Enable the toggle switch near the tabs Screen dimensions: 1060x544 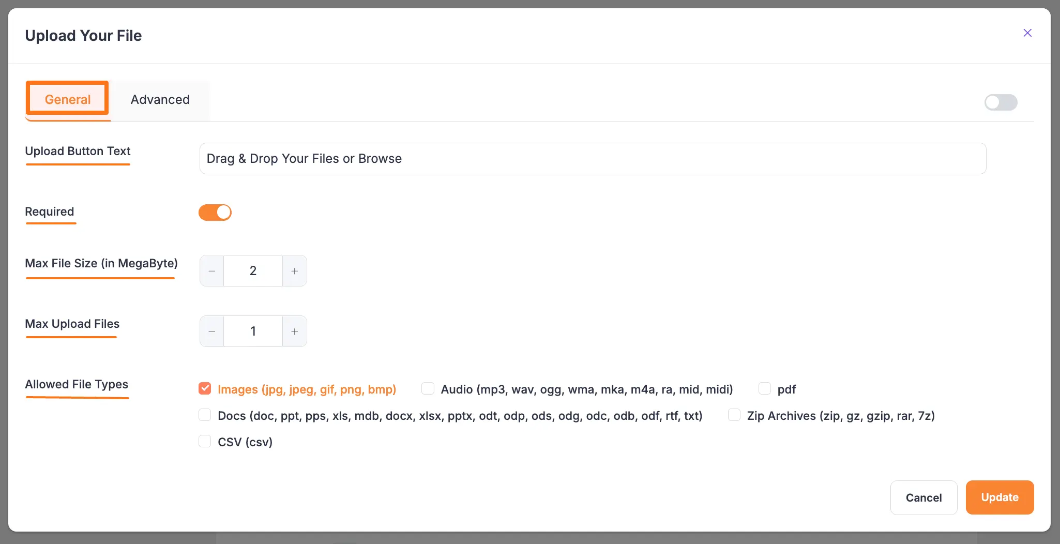tap(1000, 102)
